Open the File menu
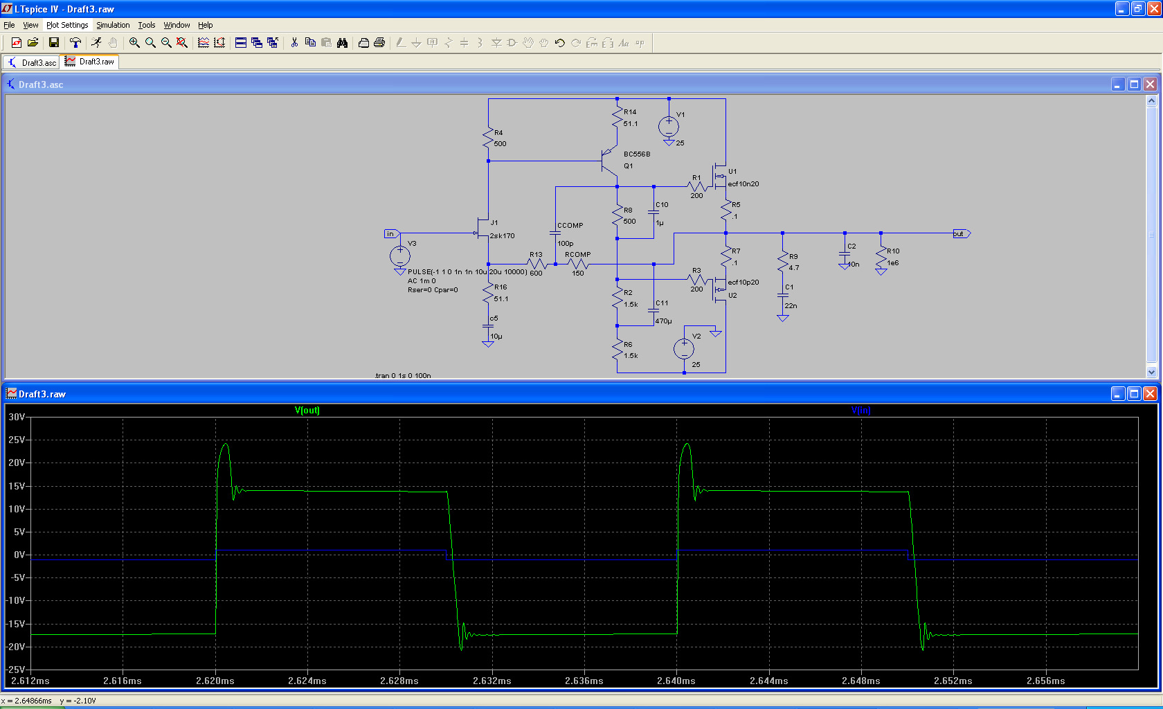 click(9, 25)
